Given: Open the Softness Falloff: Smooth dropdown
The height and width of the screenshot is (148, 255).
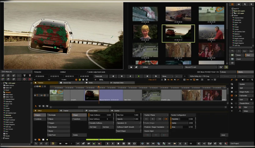Looking at the screenshot, I should [x=128, y=127].
